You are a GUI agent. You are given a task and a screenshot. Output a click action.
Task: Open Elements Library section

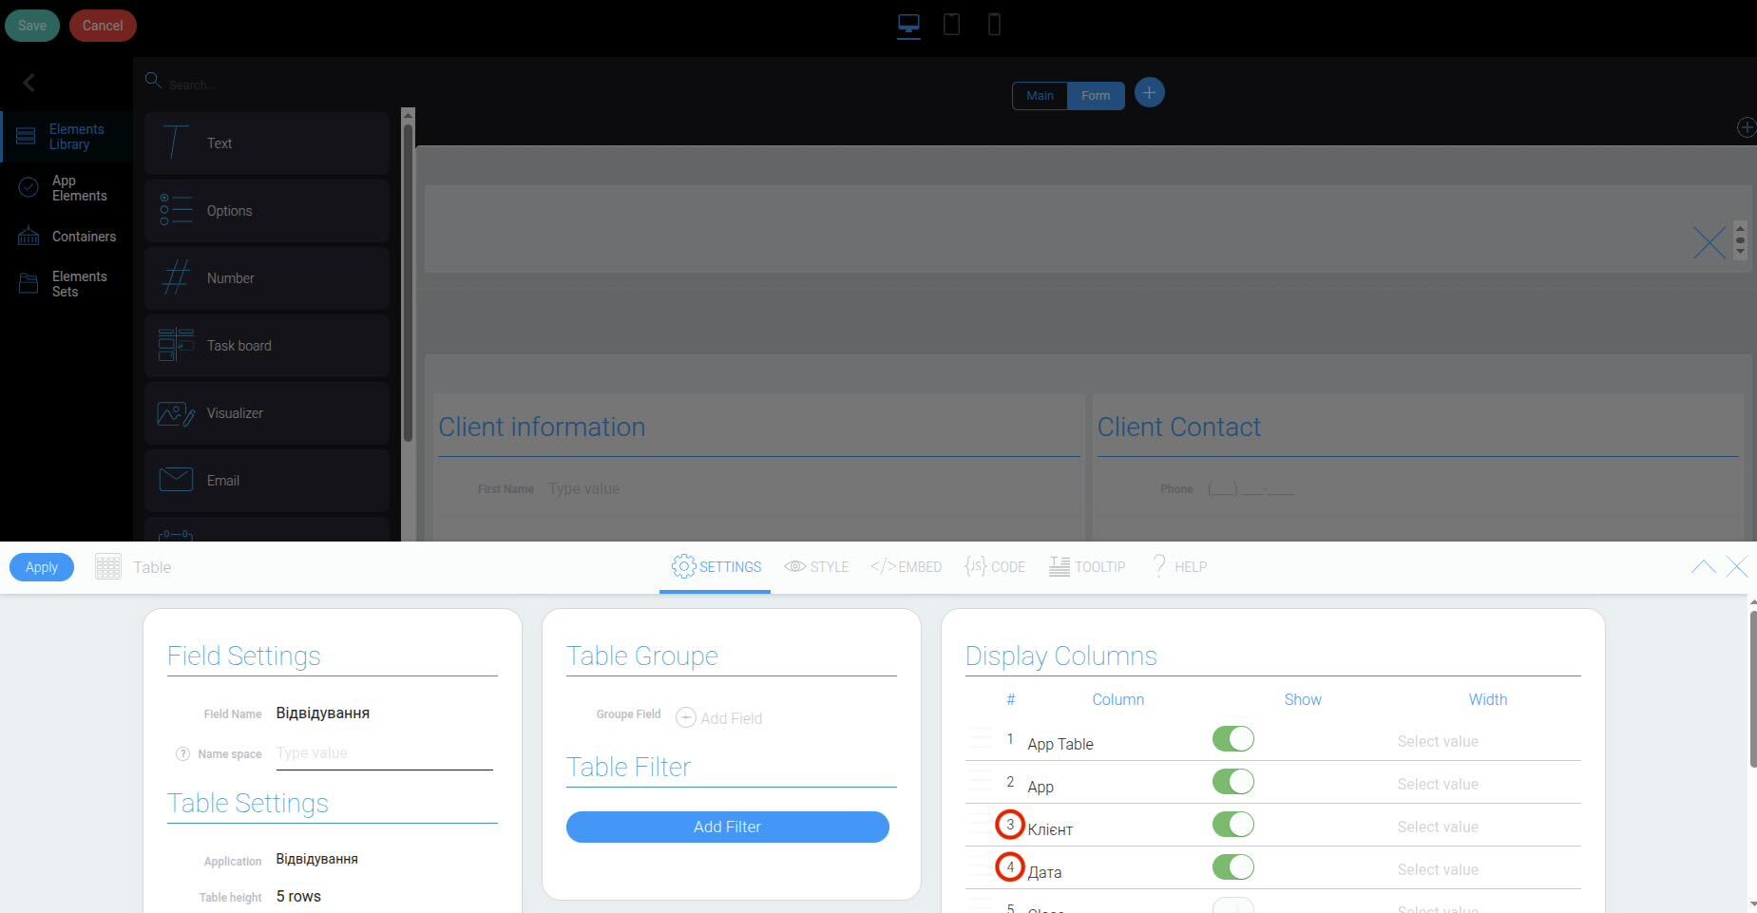[67, 137]
